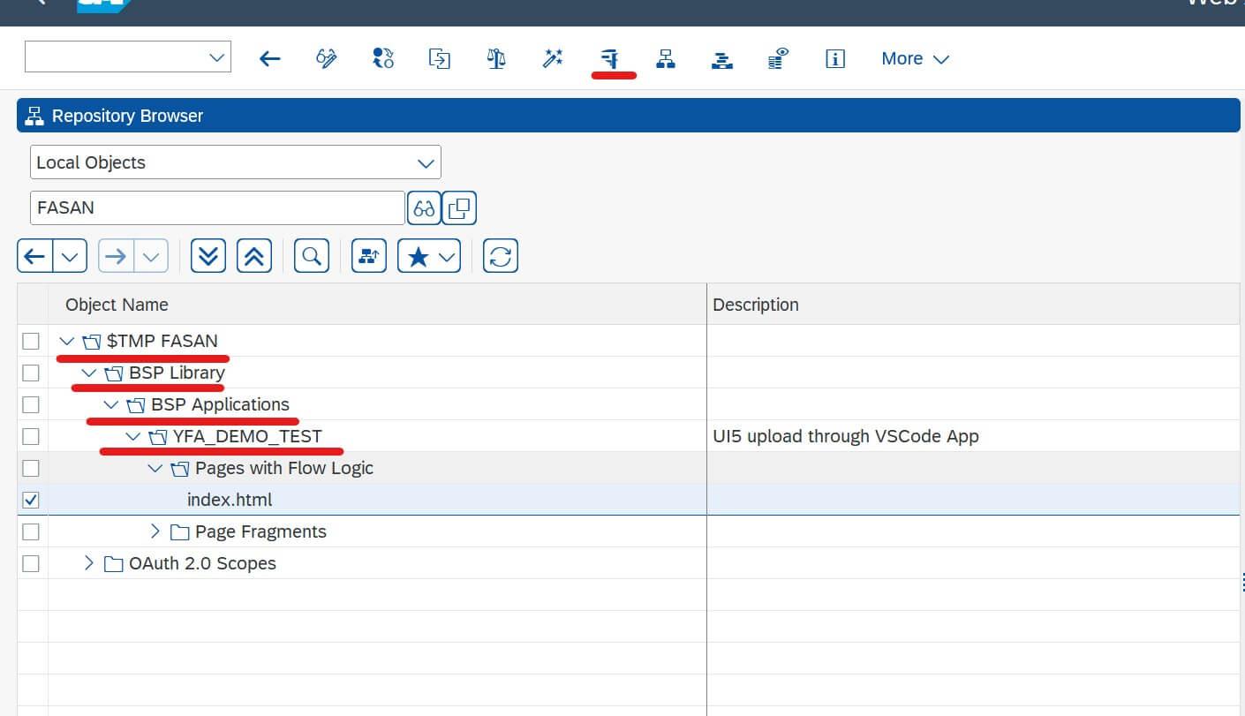Click the information icon in toolbar
The image size is (1245, 716).
pyautogui.click(x=834, y=59)
